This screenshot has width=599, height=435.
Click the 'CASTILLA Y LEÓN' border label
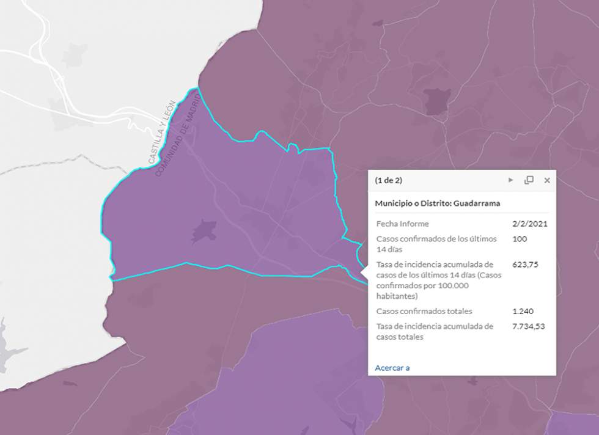tap(161, 133)
